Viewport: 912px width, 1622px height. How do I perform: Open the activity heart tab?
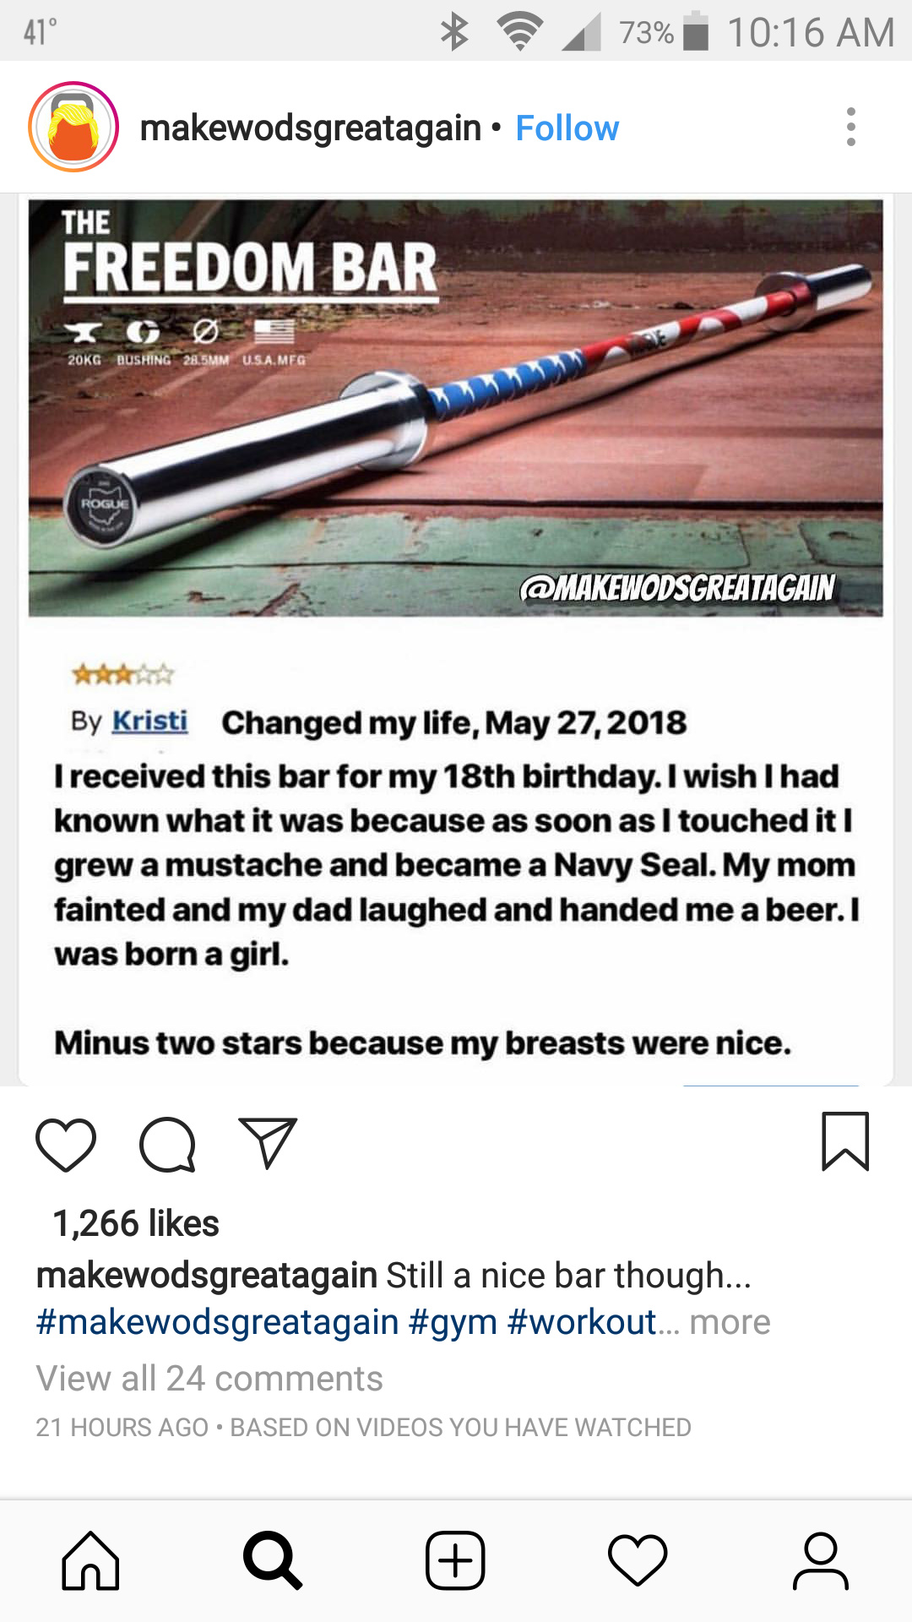(638, 1560)
